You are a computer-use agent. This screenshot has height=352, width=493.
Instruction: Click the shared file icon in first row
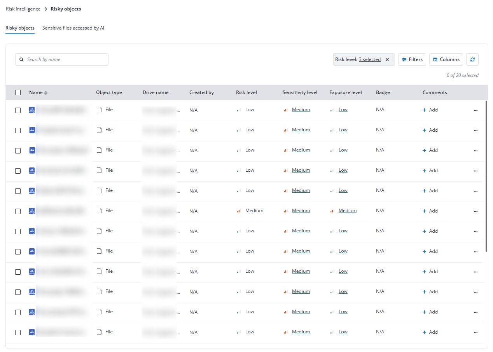coord(32,110)
